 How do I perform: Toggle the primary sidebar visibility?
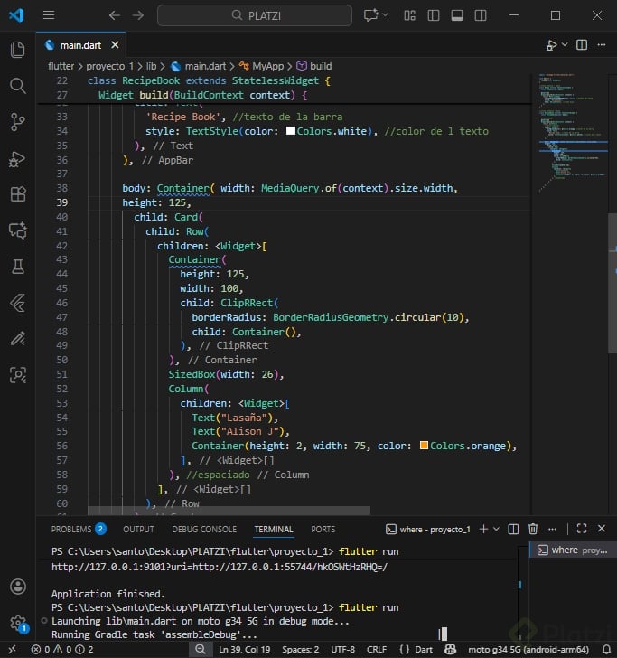[434, 15]
